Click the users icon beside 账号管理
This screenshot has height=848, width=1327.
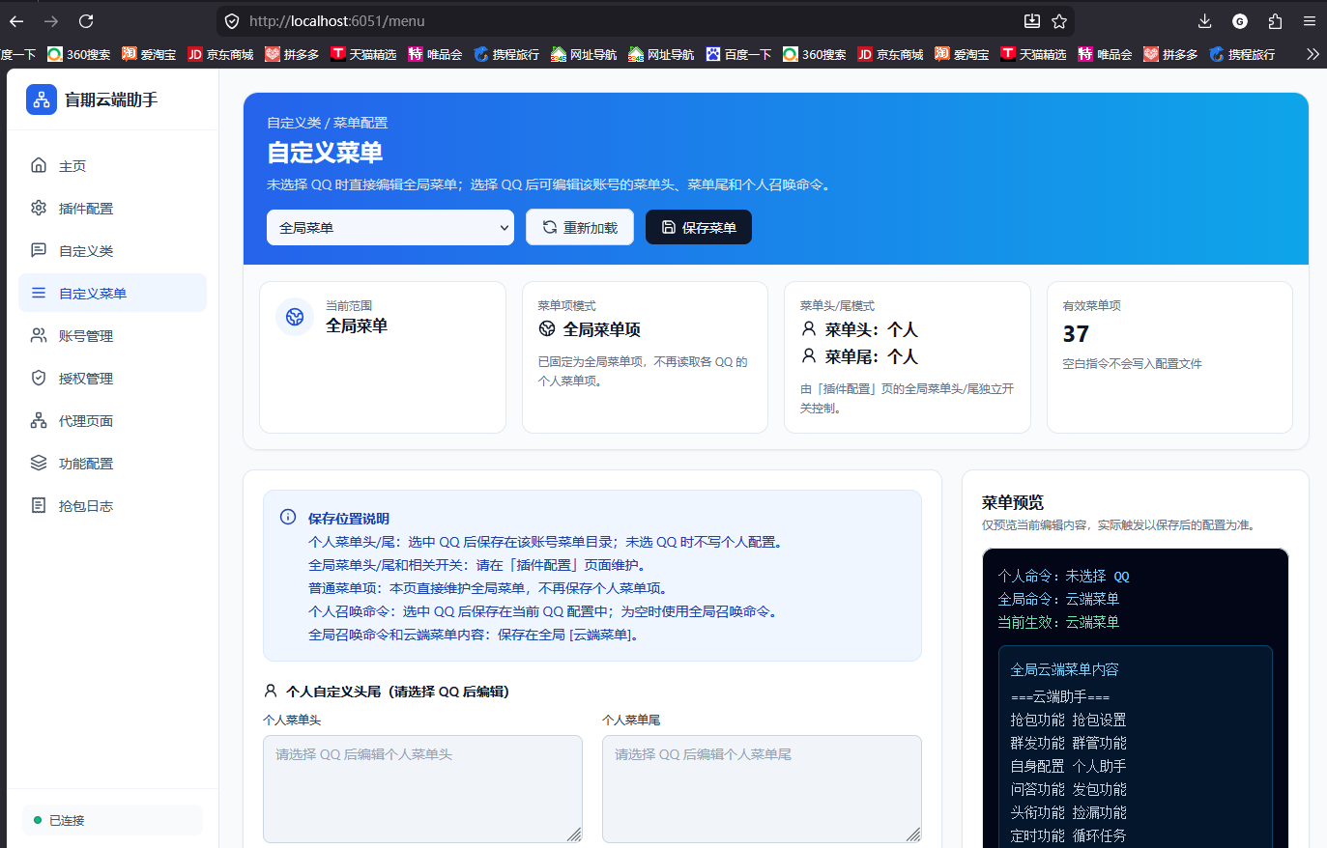pyautogui.click(x=39, y=335)
